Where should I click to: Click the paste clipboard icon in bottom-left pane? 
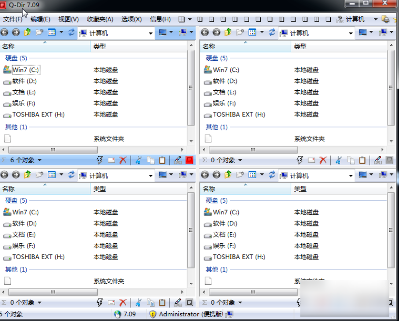pyautogui.click(x=163, y=303)
